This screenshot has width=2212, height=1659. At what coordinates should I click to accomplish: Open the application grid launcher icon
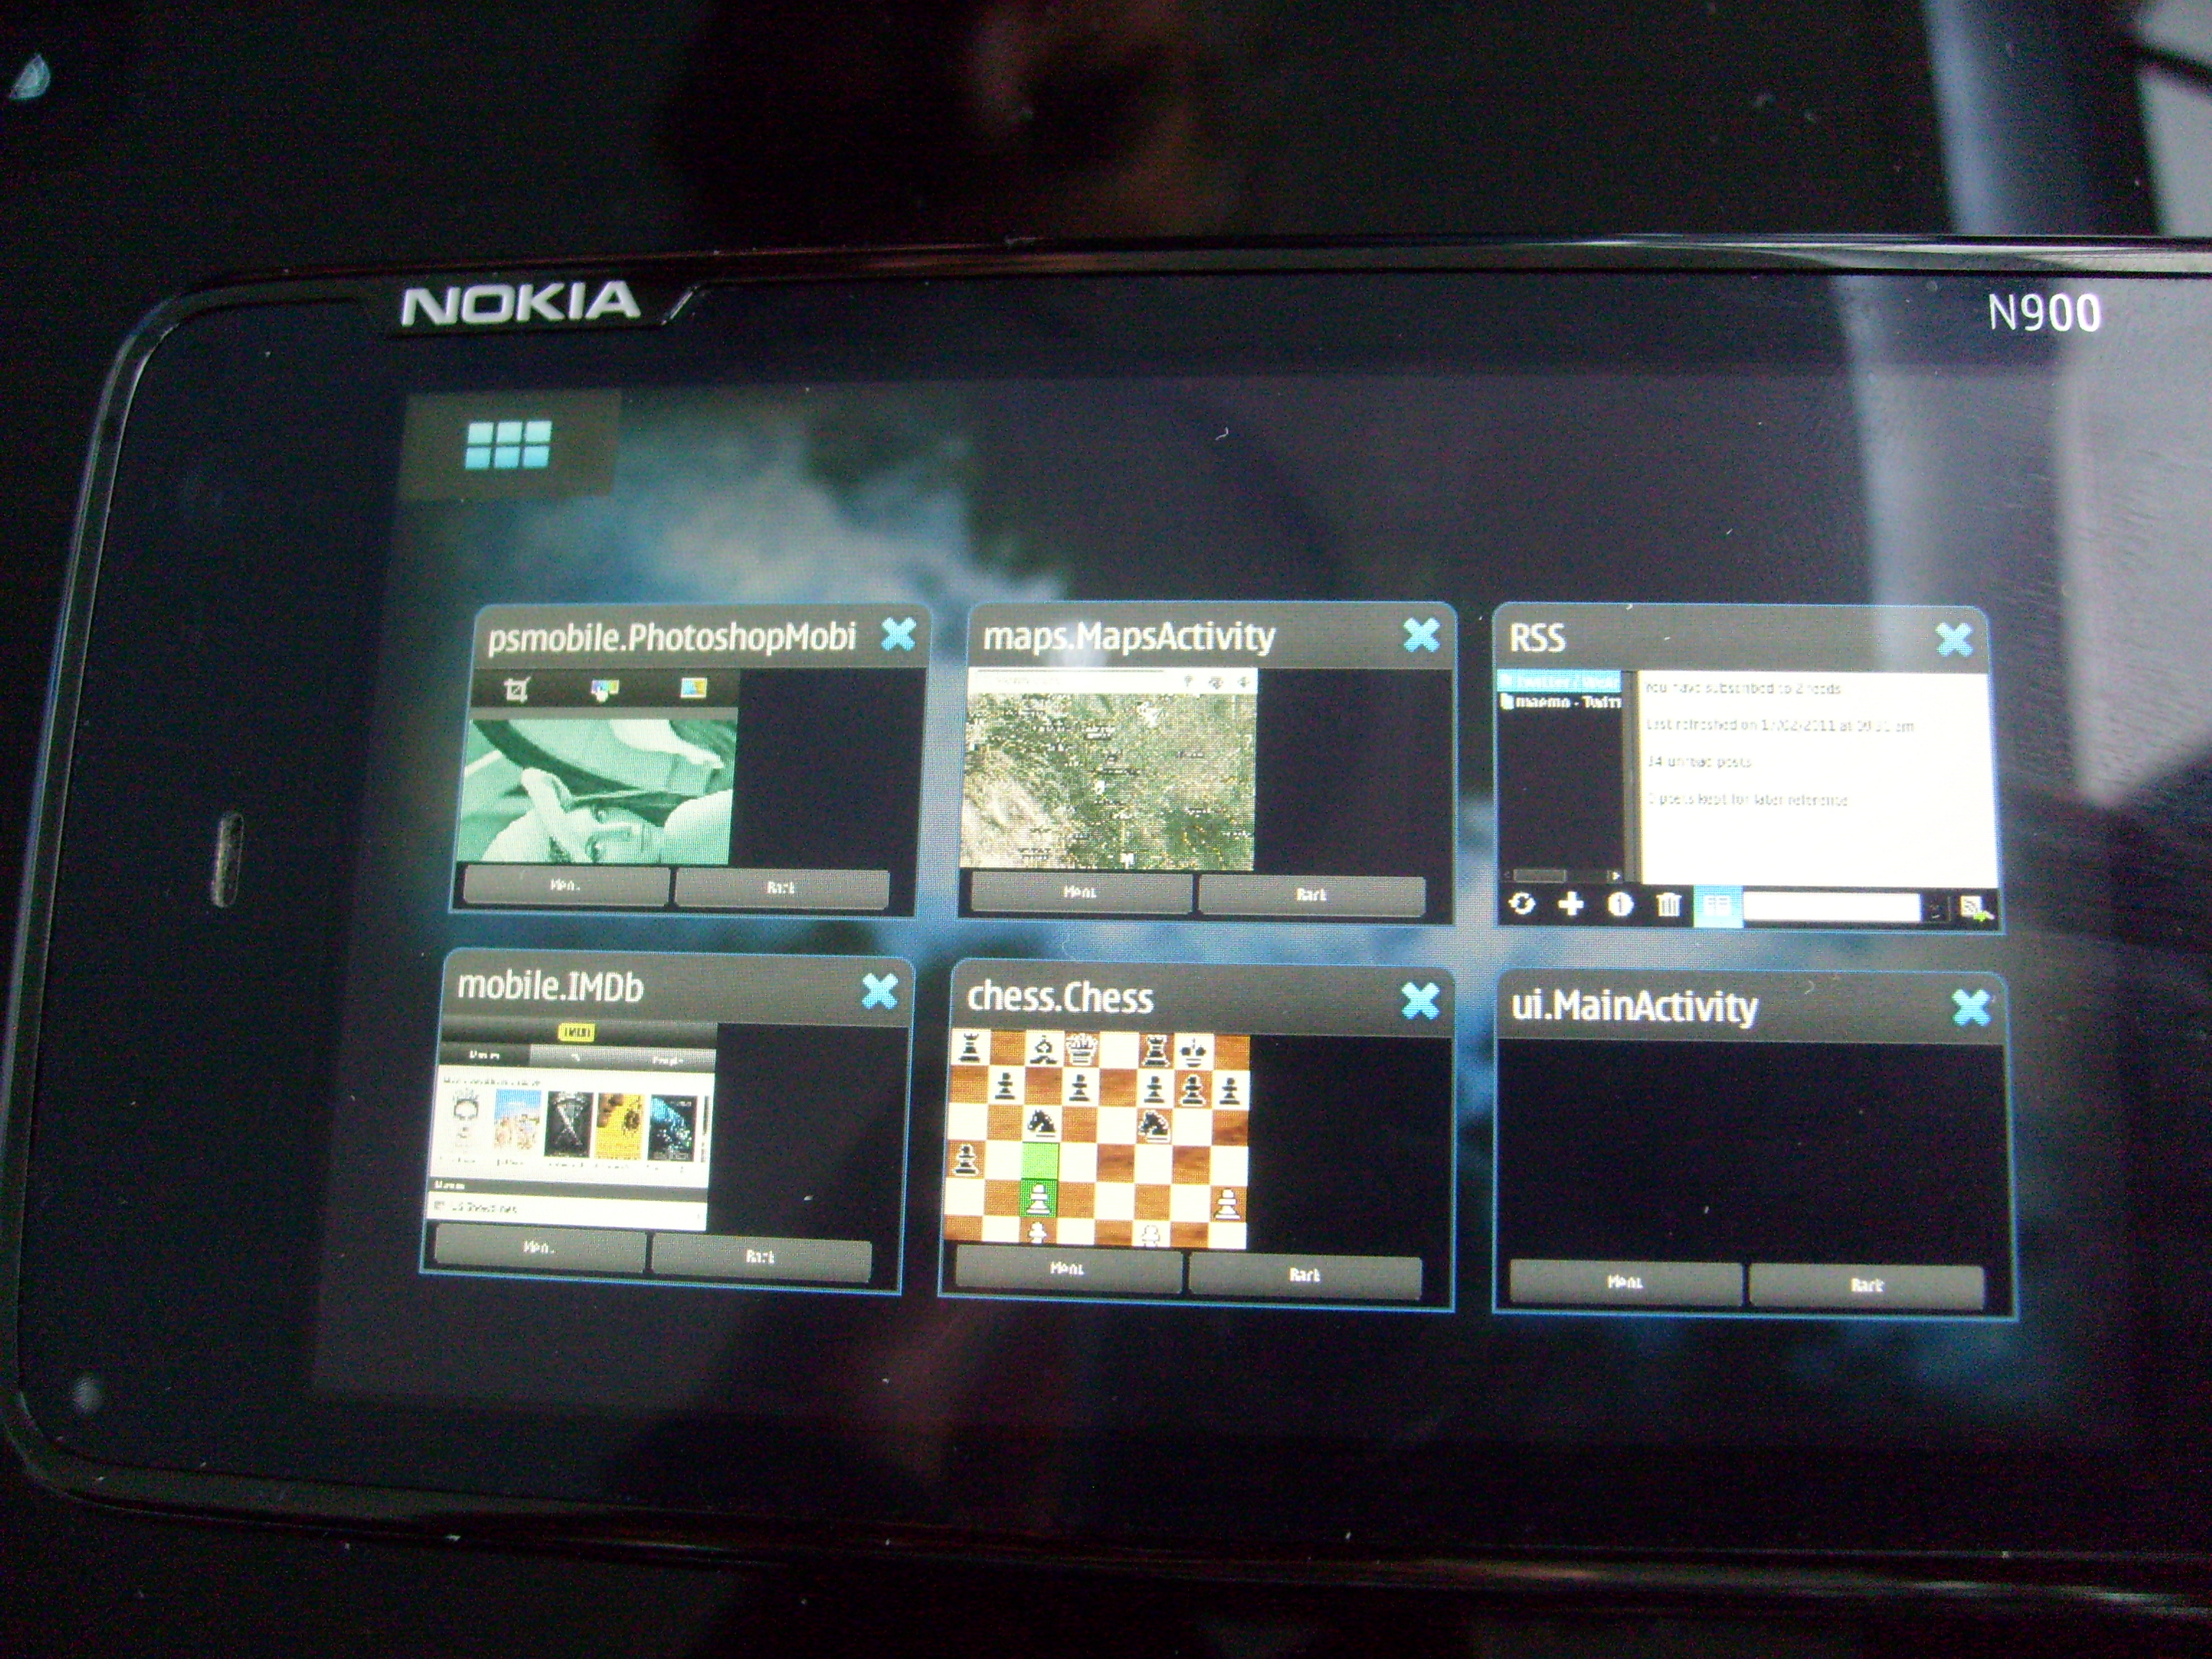click(x=508, y=444)
